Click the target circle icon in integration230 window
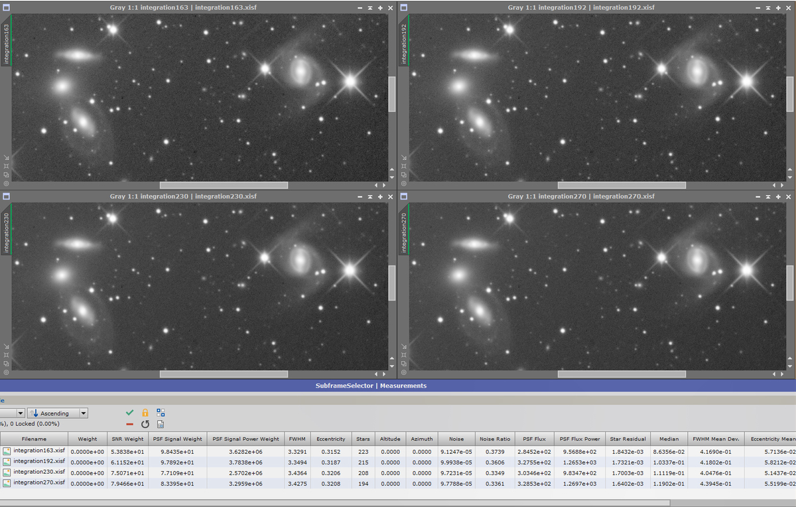796x507 pixels. point(6,372)
